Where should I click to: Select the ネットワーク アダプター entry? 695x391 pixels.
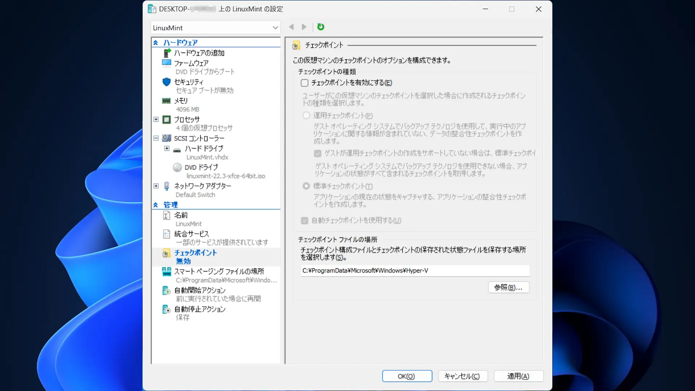click(x=203, y=186)
